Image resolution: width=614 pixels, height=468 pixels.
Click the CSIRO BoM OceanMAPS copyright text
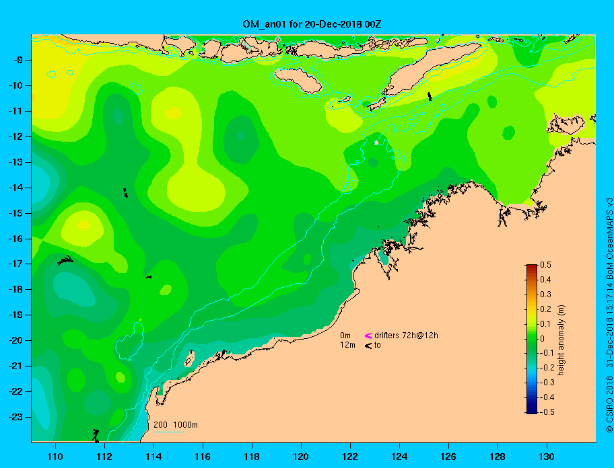(x=609, y=315)
